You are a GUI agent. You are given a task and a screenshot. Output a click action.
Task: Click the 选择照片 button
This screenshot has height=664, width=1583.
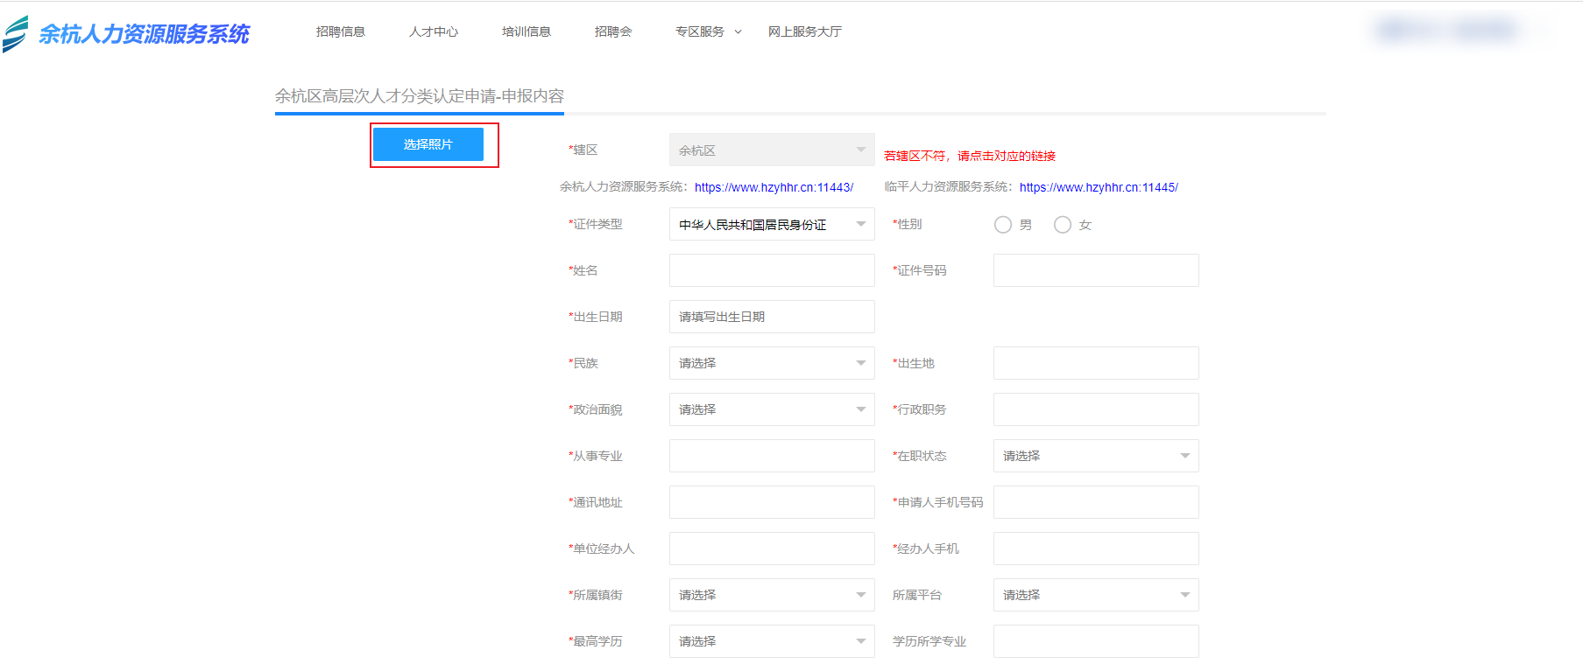(428, 144)
